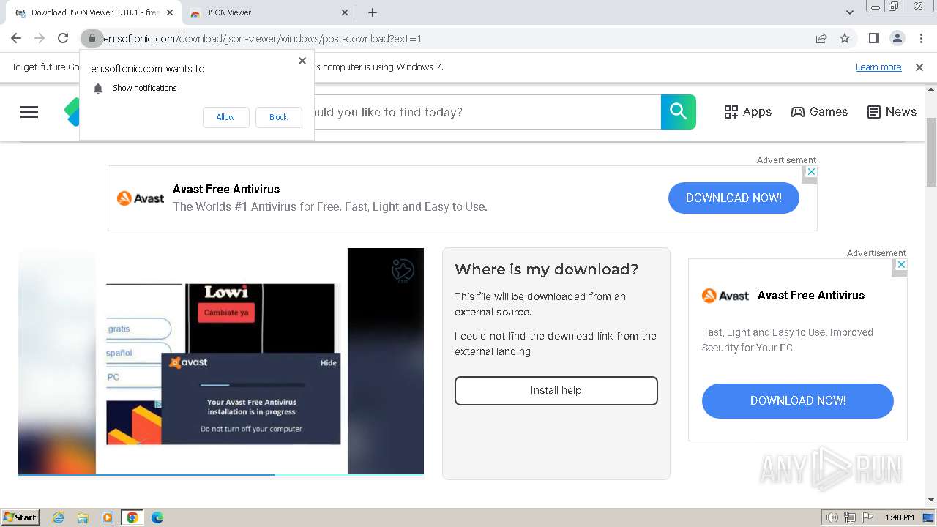Bookmark this tab with star icon
The width and height of the screenshot is (937, 527).
(x=845, y=38)
